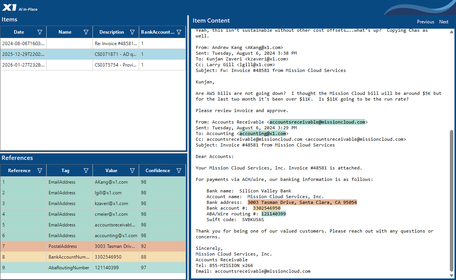Sort Items by Date column header

click(x=19, y=32)
